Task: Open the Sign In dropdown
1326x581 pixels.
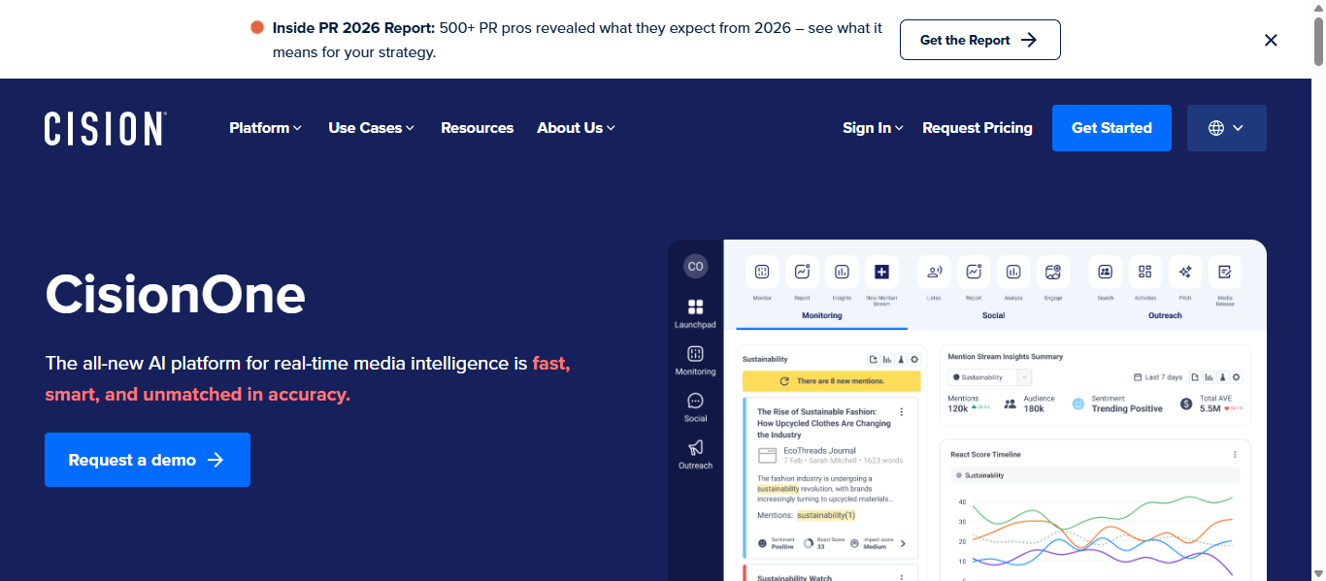Action: (872, 128)
